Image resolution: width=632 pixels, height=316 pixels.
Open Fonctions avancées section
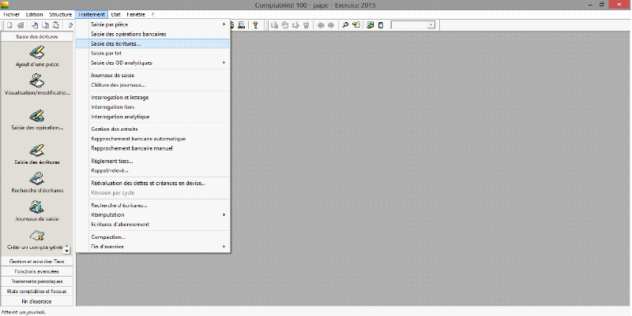coord(37,271)
